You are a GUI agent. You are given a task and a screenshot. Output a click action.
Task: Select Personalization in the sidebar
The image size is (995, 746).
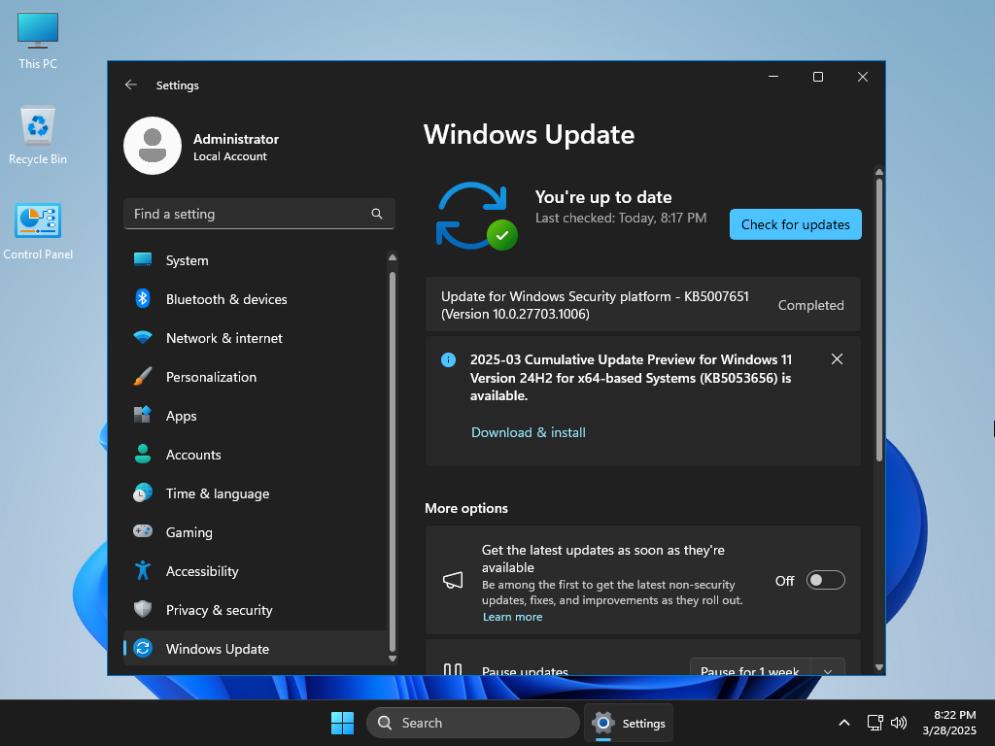click(x=256, y=377)
